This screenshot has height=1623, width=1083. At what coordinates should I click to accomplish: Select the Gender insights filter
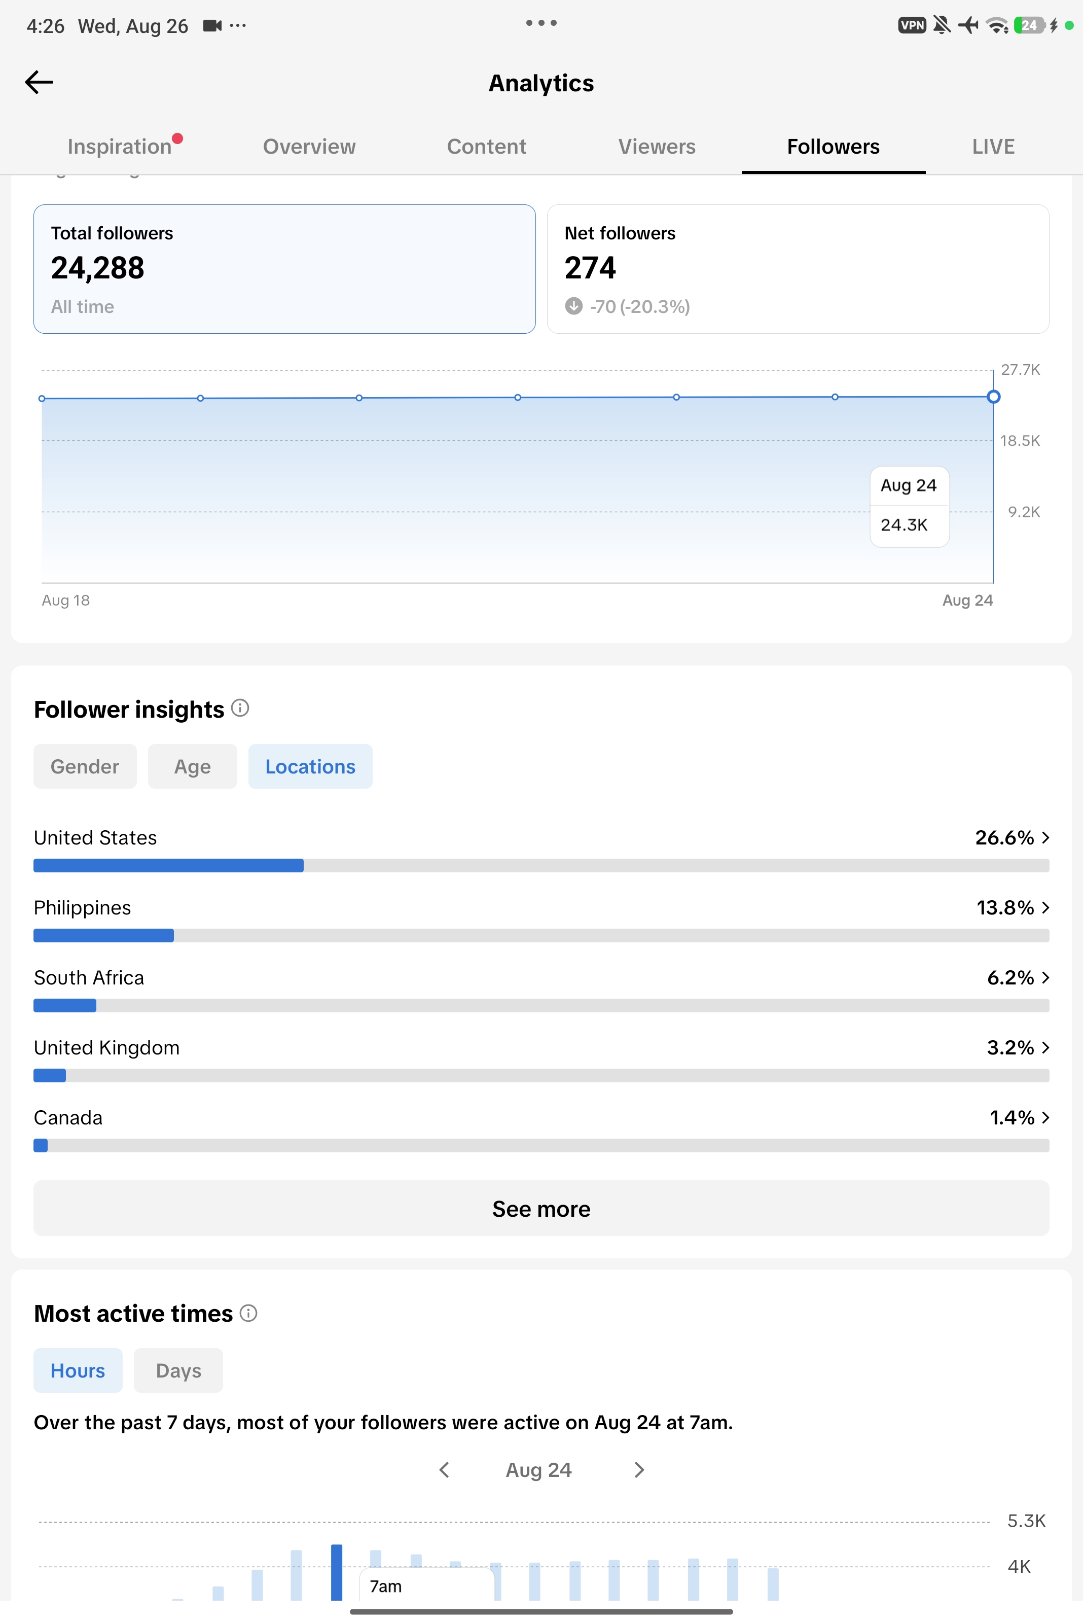[x=85, y=766]
